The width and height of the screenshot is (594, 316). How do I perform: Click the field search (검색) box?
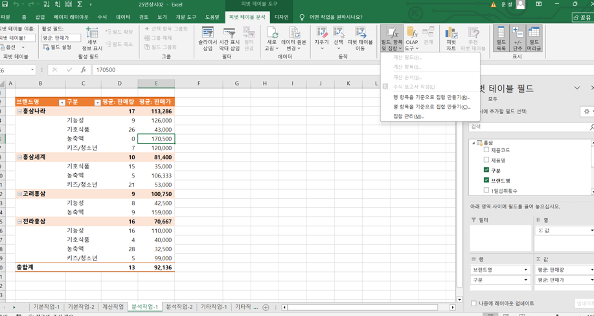pos(528,127)
